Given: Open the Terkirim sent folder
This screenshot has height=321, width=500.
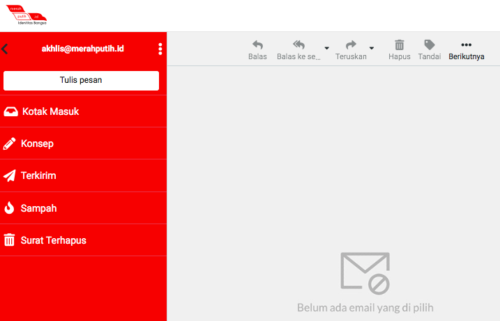Looking at the screenshot, I should point(83,175).
